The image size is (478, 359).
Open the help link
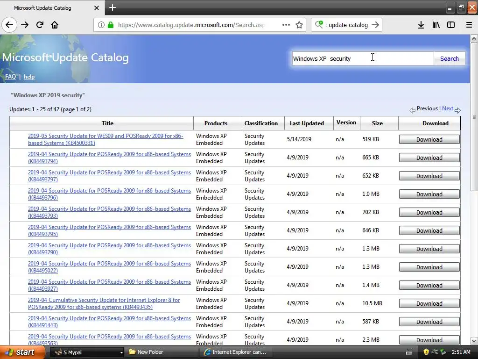click(x=29, y=77)
